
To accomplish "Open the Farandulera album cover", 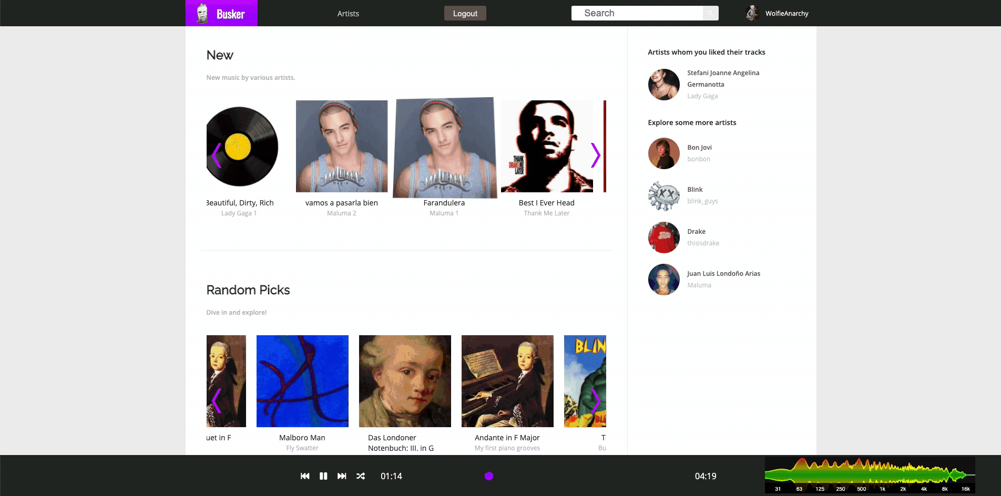I will [x=444, y=147].
